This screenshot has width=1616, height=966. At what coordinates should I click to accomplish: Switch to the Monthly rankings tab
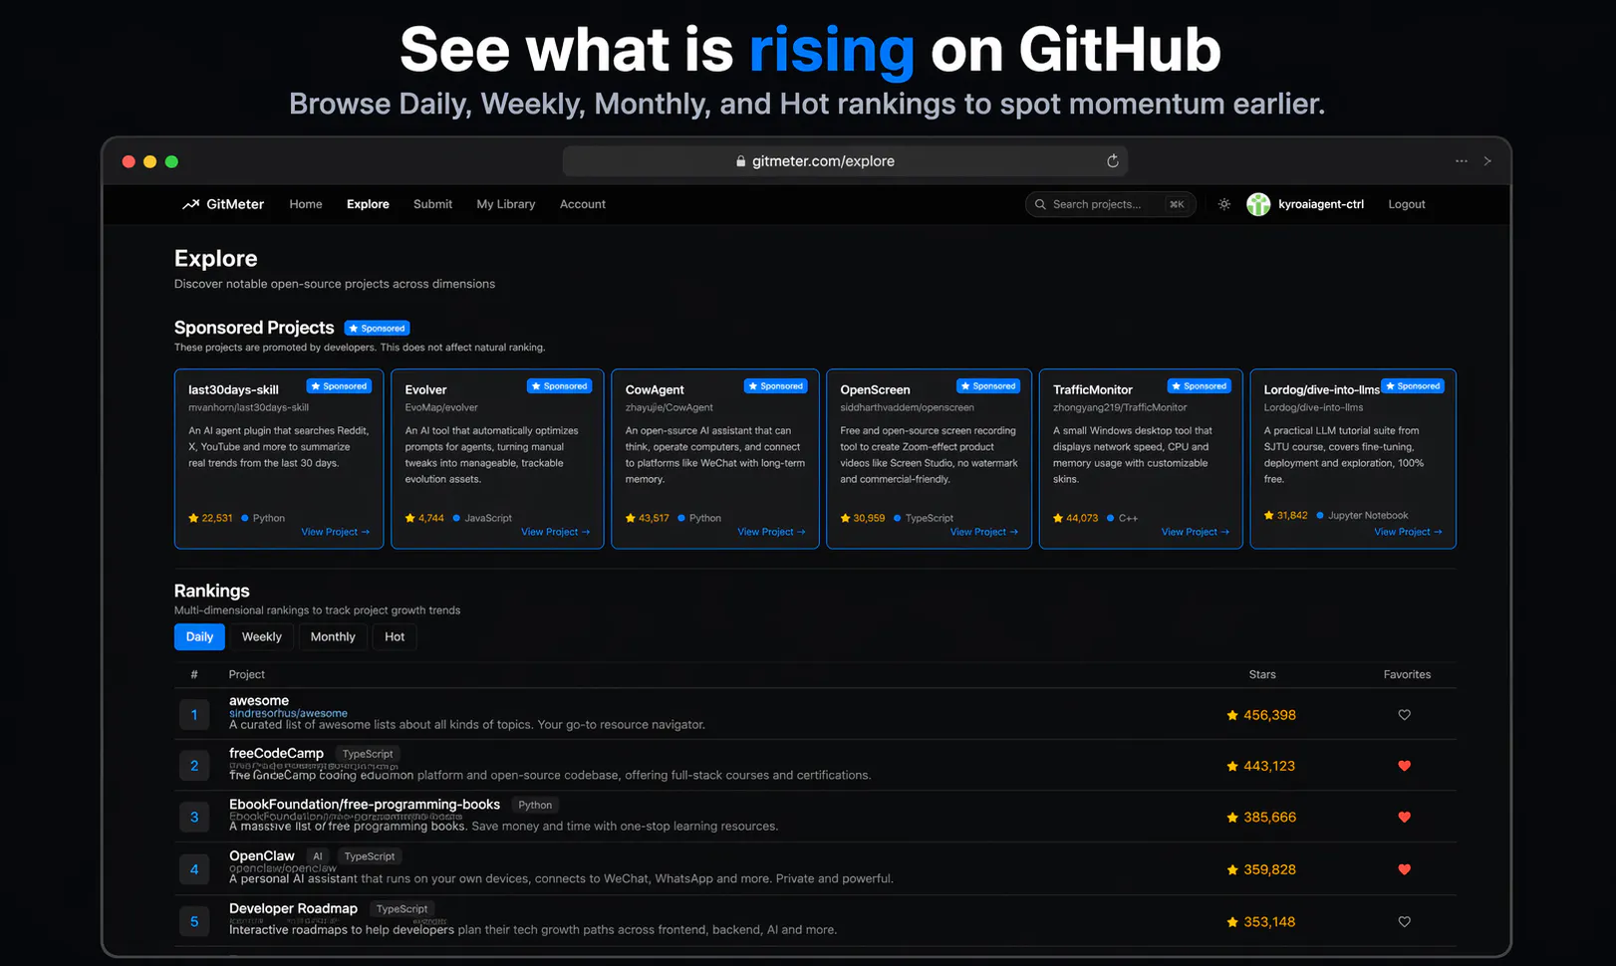(x=333, y=637)
